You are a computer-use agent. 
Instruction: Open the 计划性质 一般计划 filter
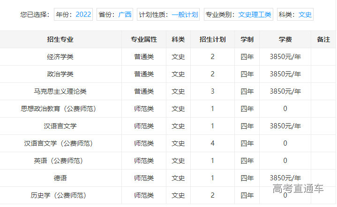[x=168, y=15]
